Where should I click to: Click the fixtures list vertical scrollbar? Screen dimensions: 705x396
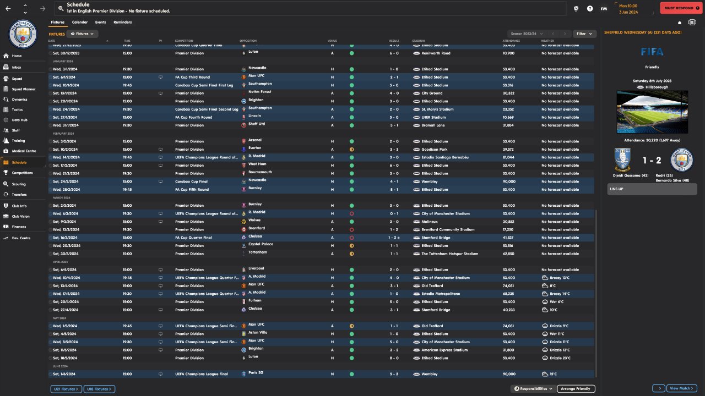point(598,294)
